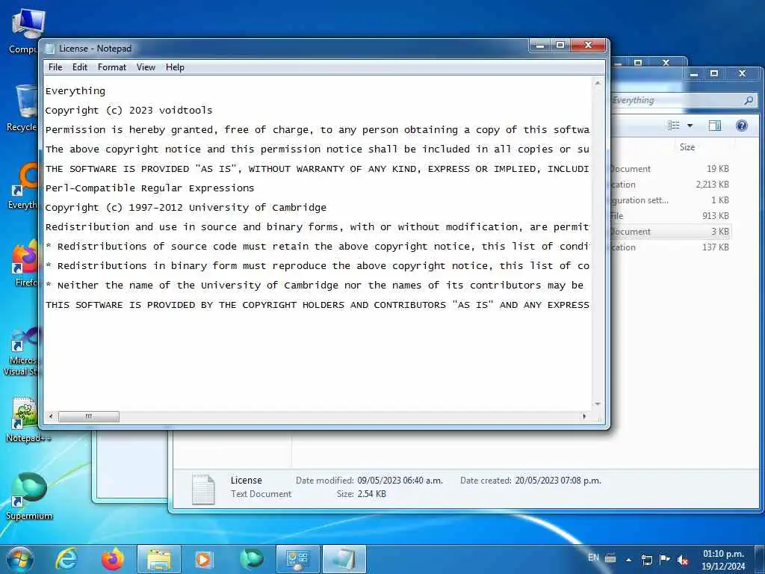Open the Edit menu in Notepad
765x574 pixels.
(79, 67)
